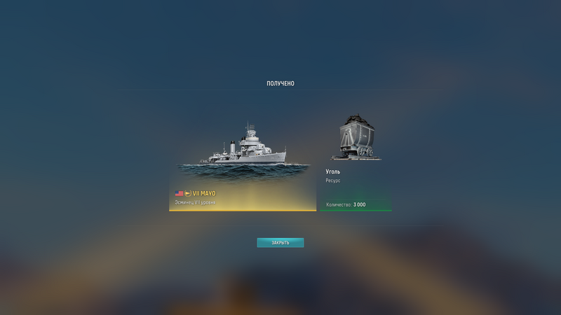
Task: Click the US flag icon beside Mayo
Action: coord(179,193)
